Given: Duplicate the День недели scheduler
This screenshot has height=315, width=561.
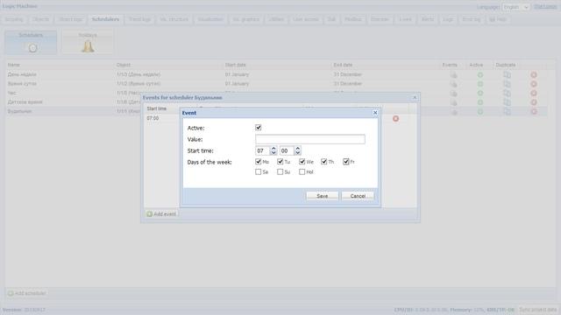Looking at the screenshot, I should pos(507,75).
